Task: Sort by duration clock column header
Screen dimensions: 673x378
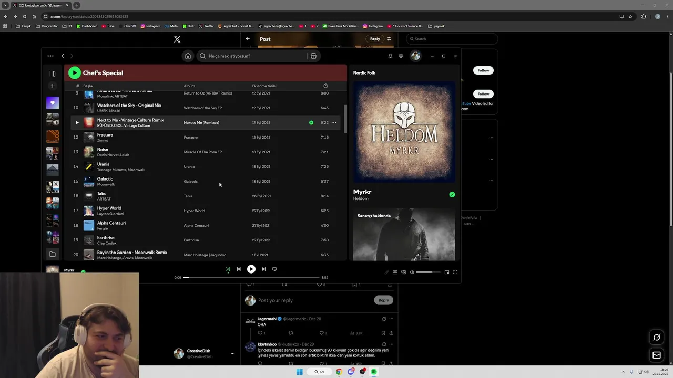Action: pos(325,86)
